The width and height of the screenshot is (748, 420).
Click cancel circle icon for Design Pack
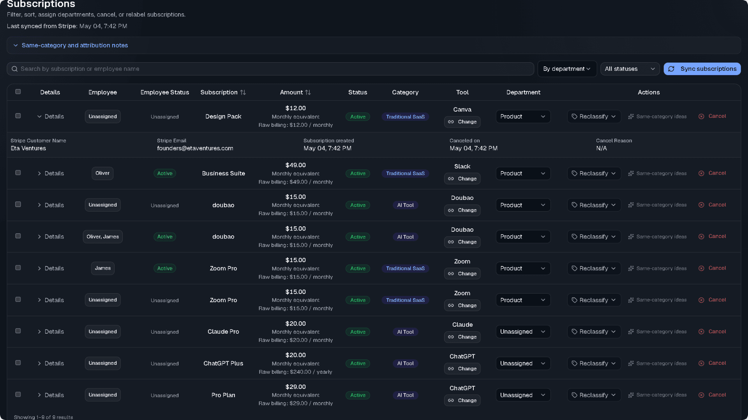point(701,117)
